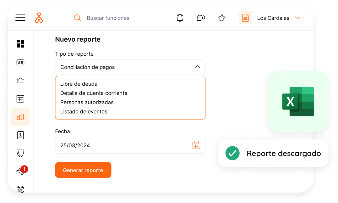Click the orange app logo

[x=39, y=18]
